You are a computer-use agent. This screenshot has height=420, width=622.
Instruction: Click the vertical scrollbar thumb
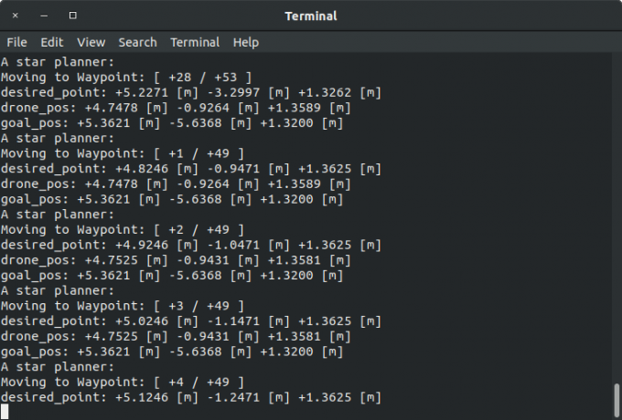click(617, 399)
